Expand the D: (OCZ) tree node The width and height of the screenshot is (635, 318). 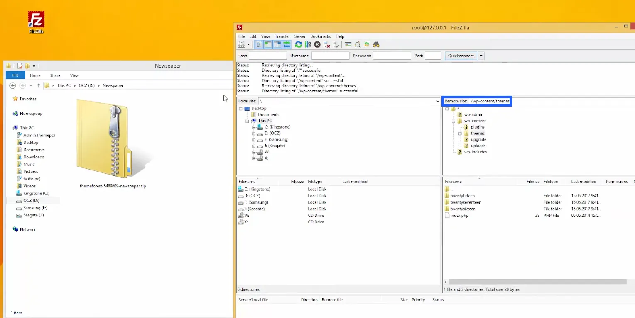point(254,134)
